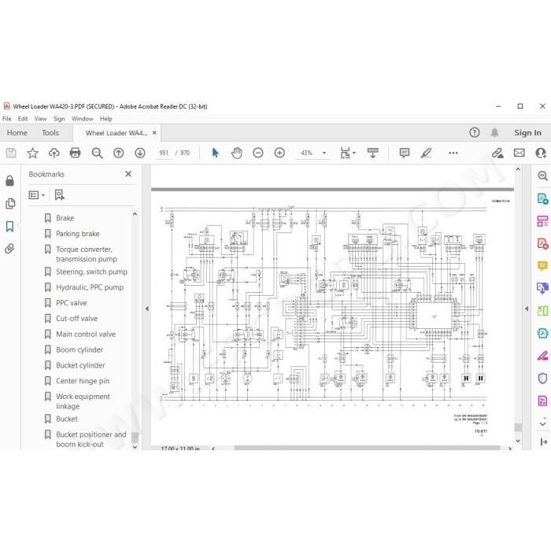
Task: Send file by email envelope icon
Action: click(x=519, y=153)
